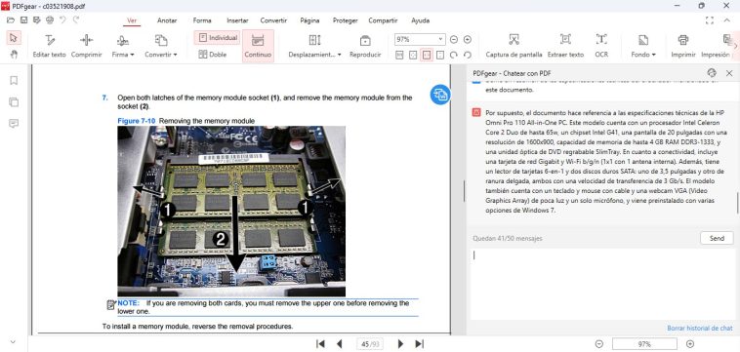Click the fit page view icon

(413, 56)
